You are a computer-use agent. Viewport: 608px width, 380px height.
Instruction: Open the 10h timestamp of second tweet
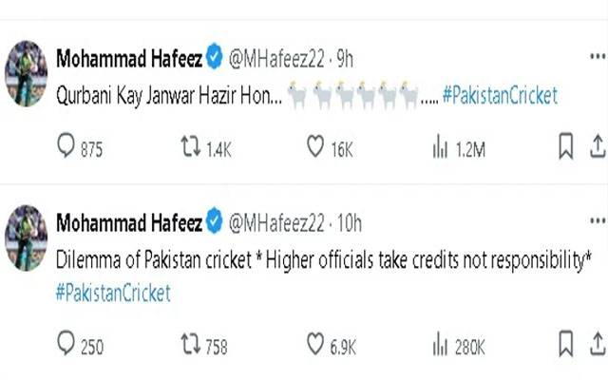coord(349,223)
